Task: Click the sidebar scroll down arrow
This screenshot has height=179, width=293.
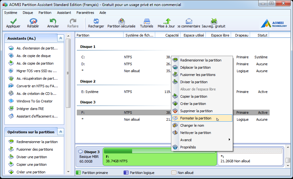Action: coord(68,172)
